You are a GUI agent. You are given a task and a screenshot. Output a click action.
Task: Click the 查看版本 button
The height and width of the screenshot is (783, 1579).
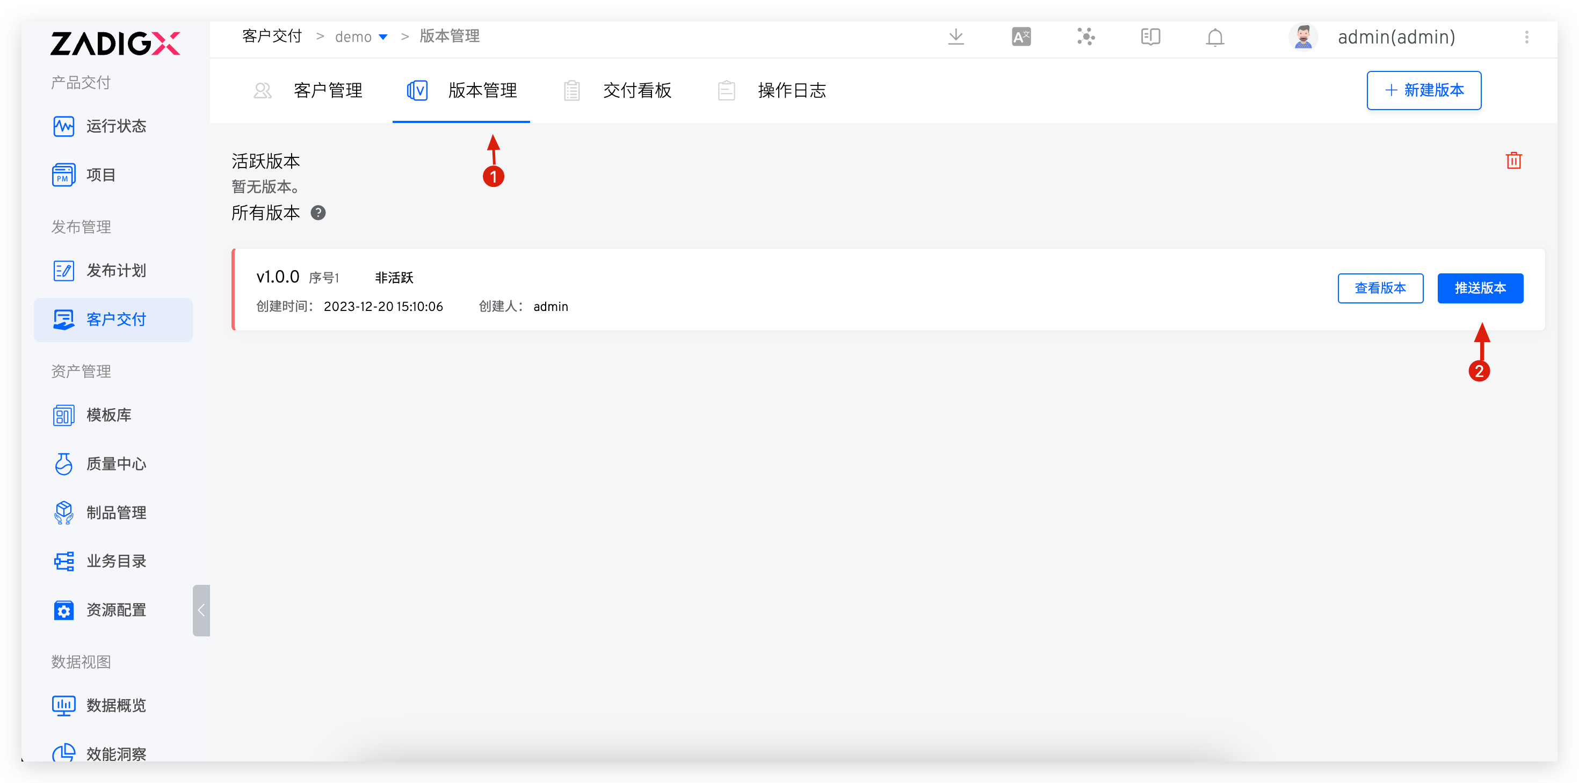click(x=1380, y=288)
